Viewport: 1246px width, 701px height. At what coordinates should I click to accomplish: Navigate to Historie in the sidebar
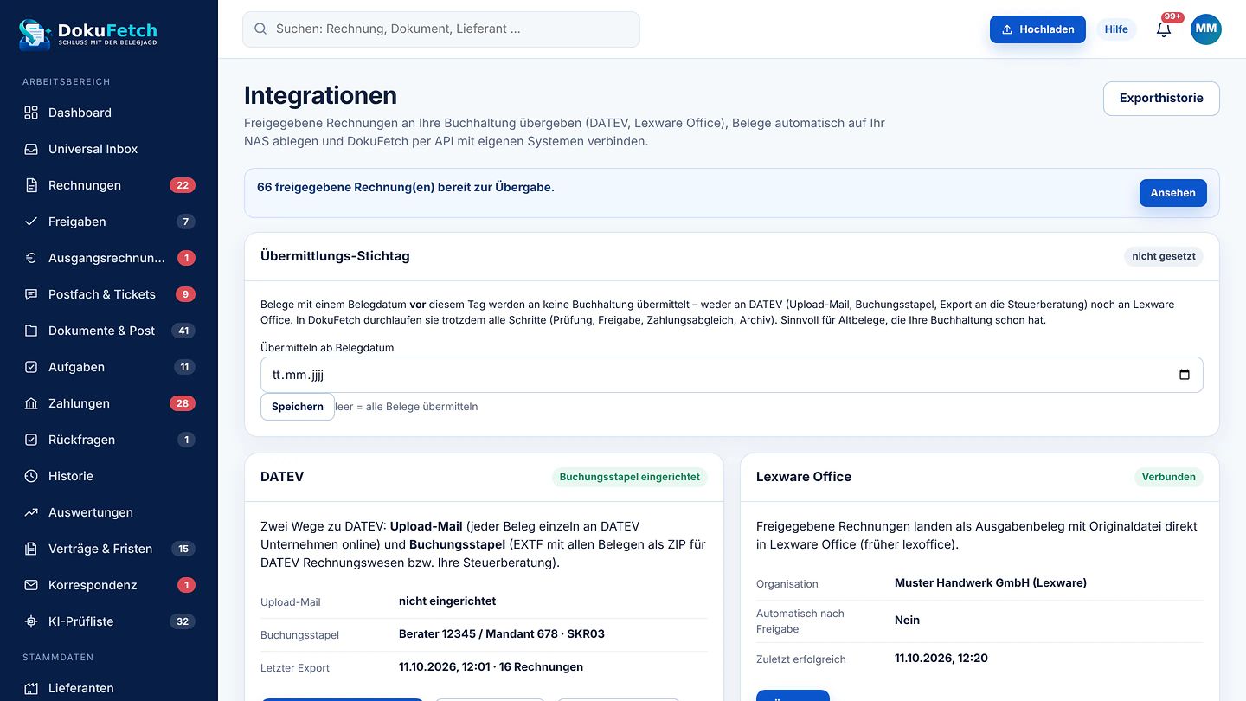109,476
